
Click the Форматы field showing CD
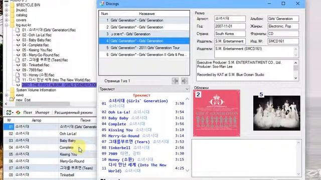283,33
